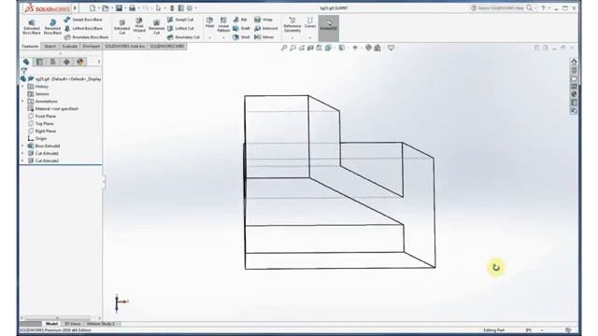Click in the Search SOLIDWORKS Help field
598x336 pixels.
click(501, 7)
